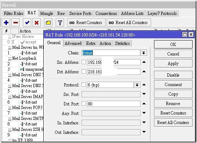Expand the In. Interface field
The height and width of the screenshot is (143, 197).
coord(144,122)
